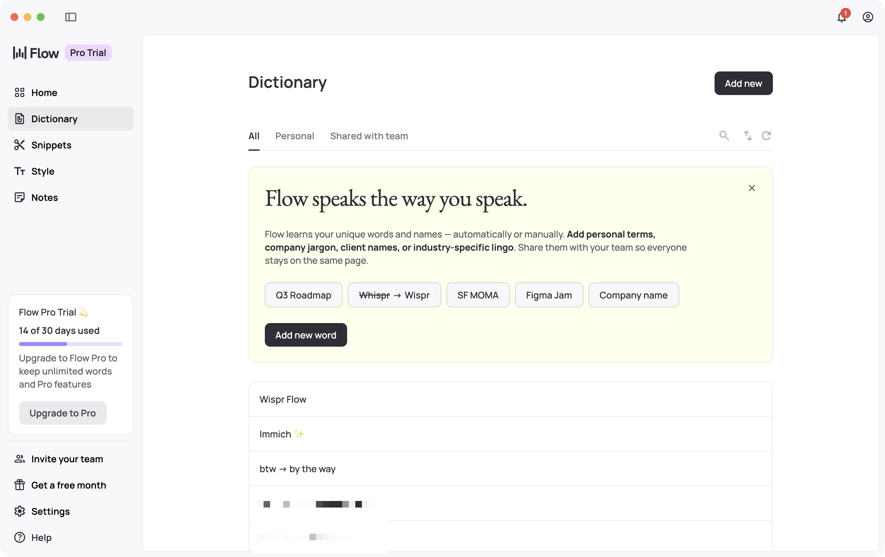Image resolution: width=885 pixels, height=557 pixels.
Task: Sort the dictionary entries
Action: 748,136
